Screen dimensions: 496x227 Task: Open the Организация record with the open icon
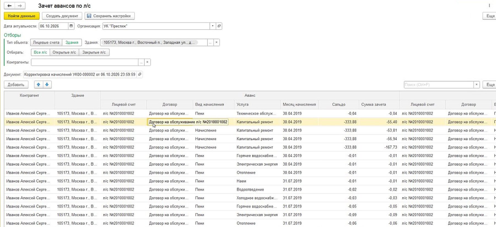click(x=219, y=26)
